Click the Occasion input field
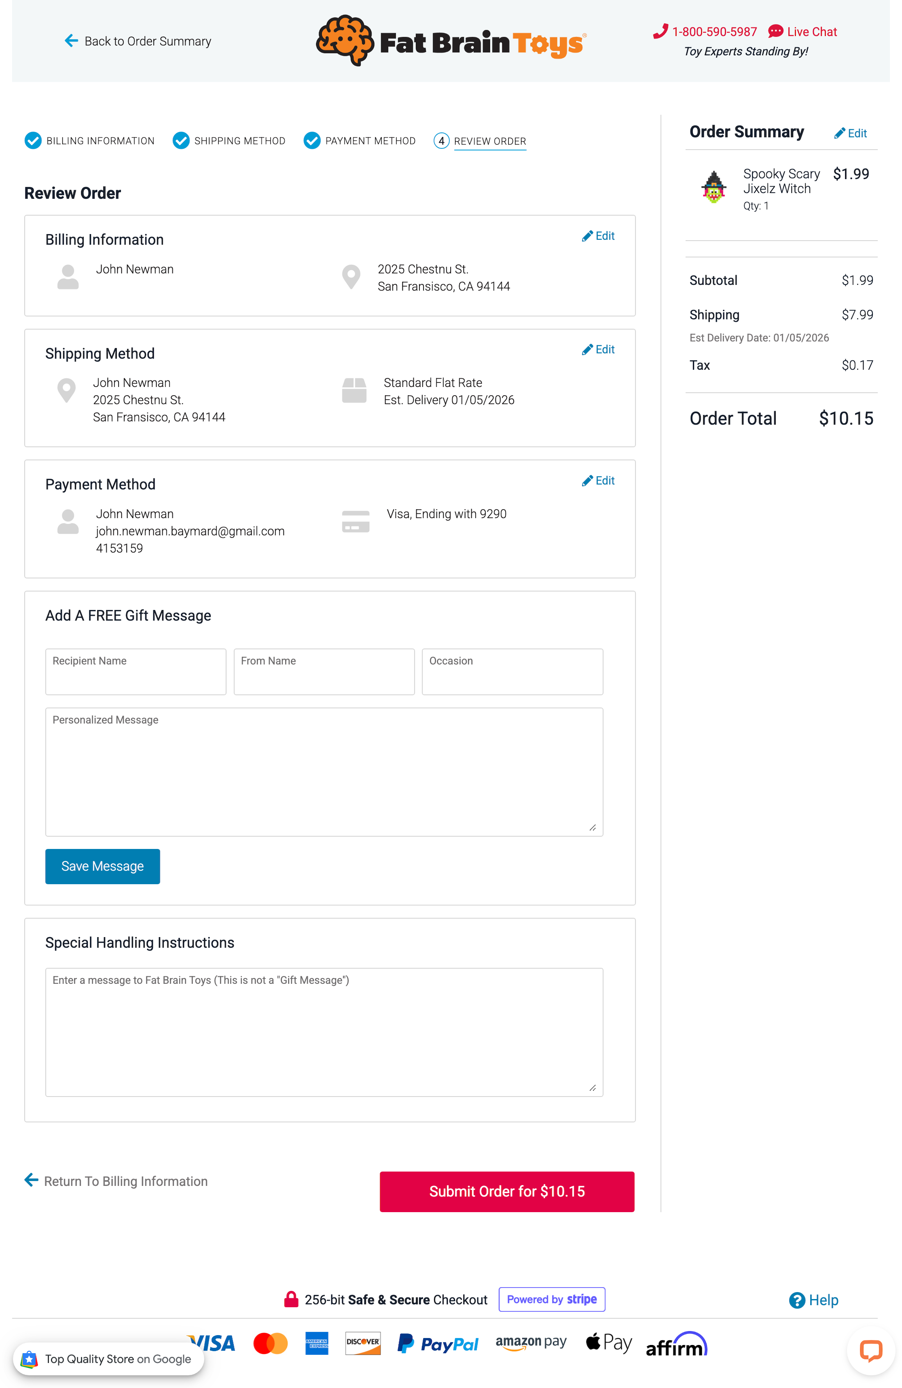This screenshot has width=902, height=1388. point(512,672)
